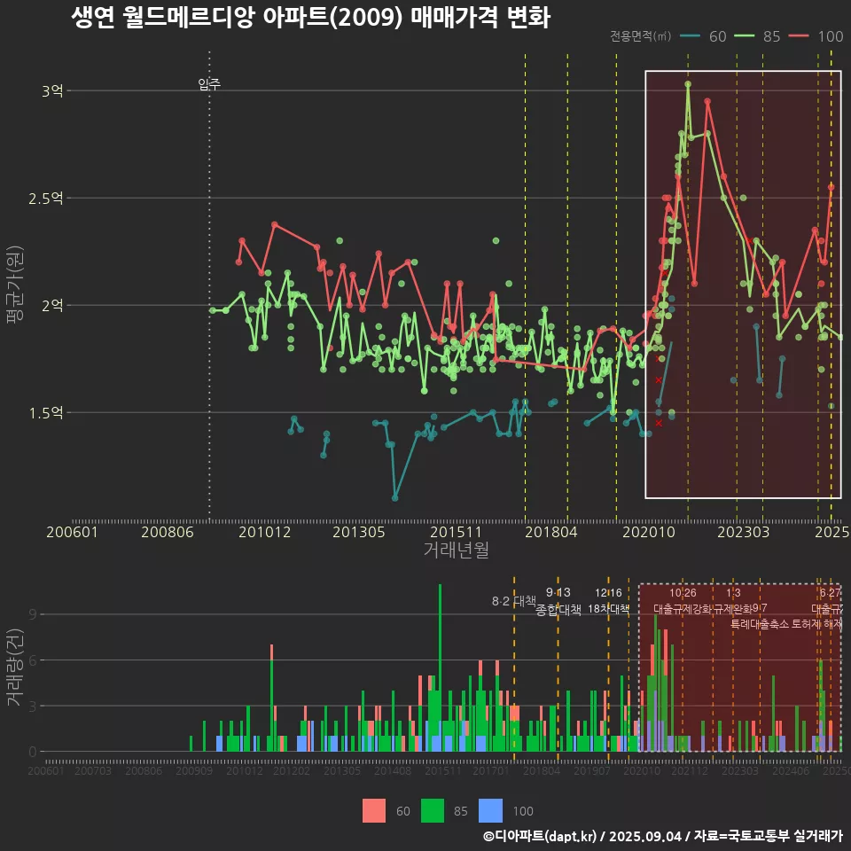Click the green 85 swatch in bottom legend

tap(432, 810)
